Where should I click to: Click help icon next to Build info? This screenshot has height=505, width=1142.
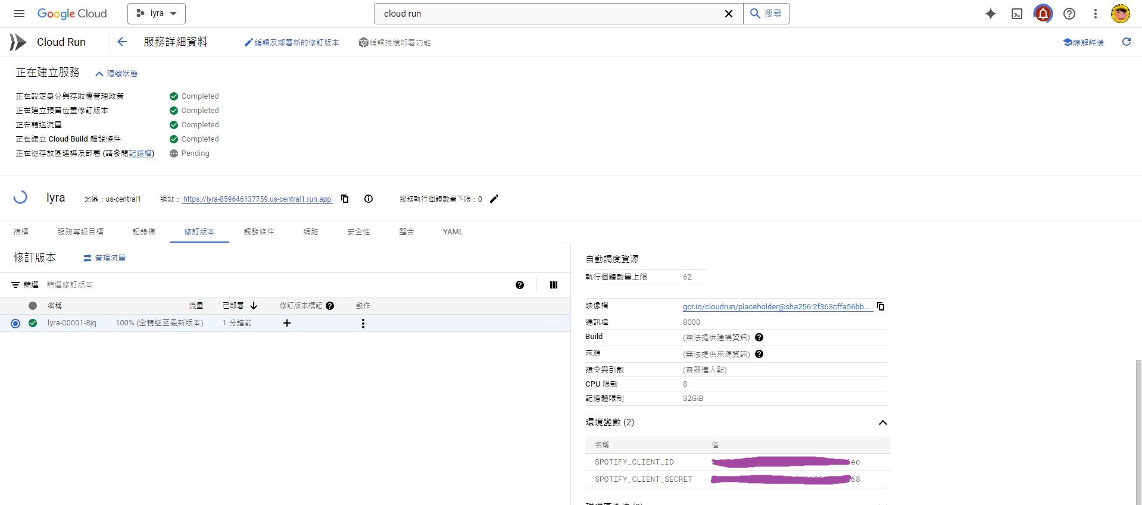[x=759, y=337]
